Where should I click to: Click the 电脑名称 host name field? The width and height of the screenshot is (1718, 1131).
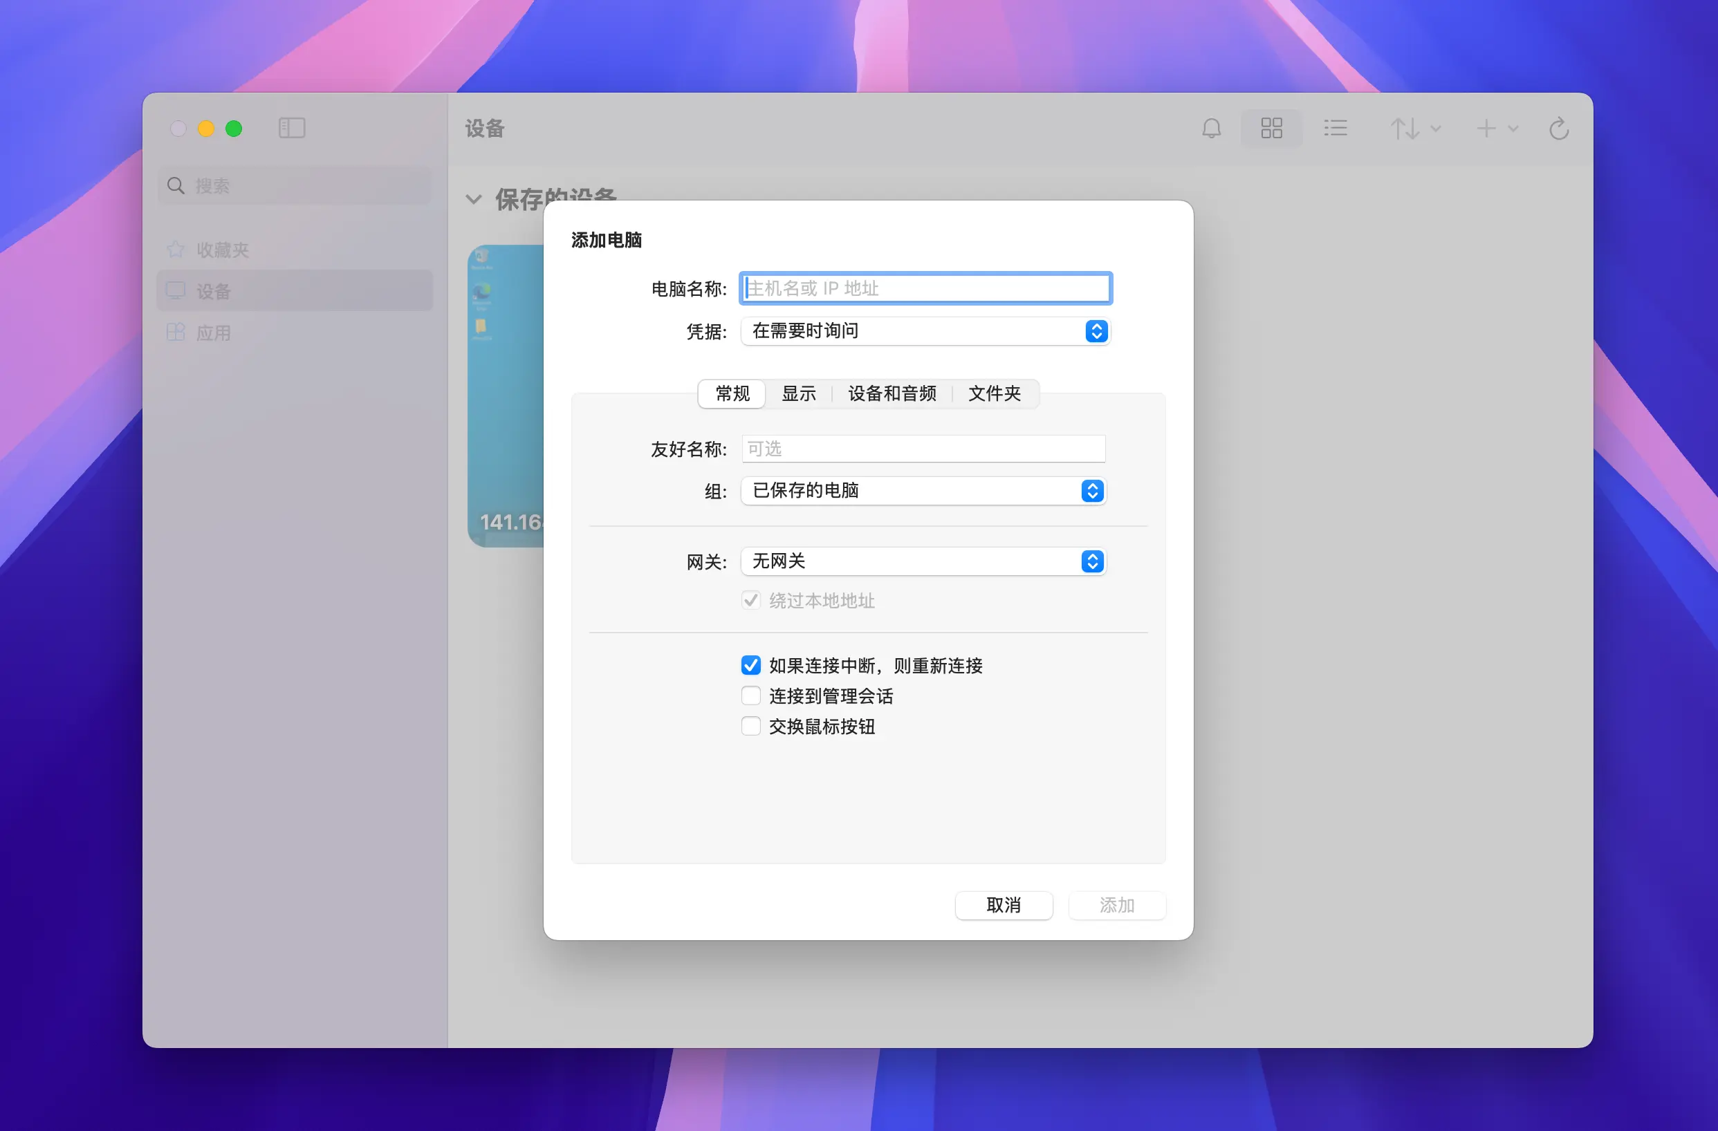coord(925,288)
